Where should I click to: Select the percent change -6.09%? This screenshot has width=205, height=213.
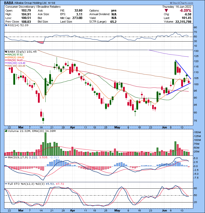185,11
